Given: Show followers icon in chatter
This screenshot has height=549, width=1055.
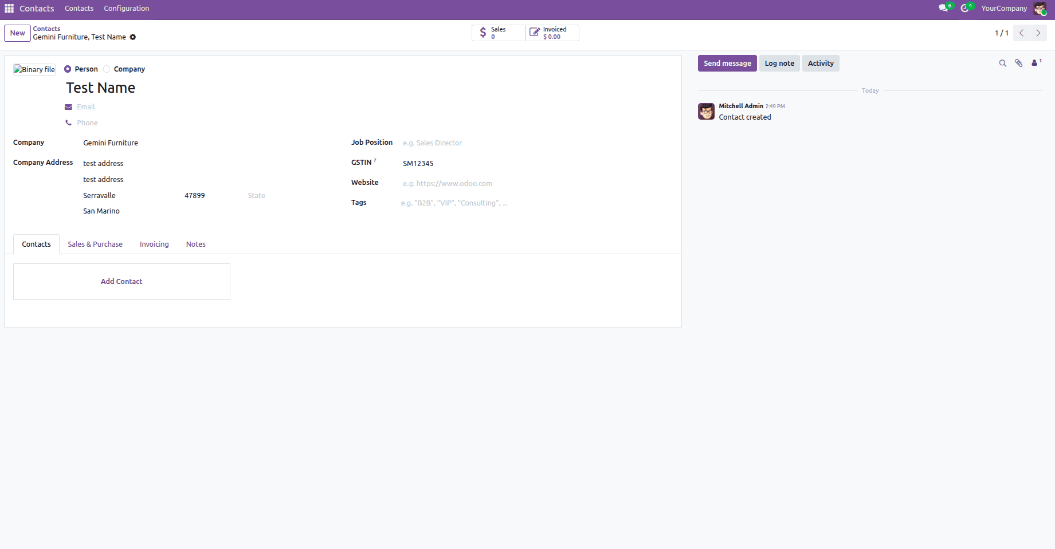Looking at the screenshot, I should [1036, 63].
